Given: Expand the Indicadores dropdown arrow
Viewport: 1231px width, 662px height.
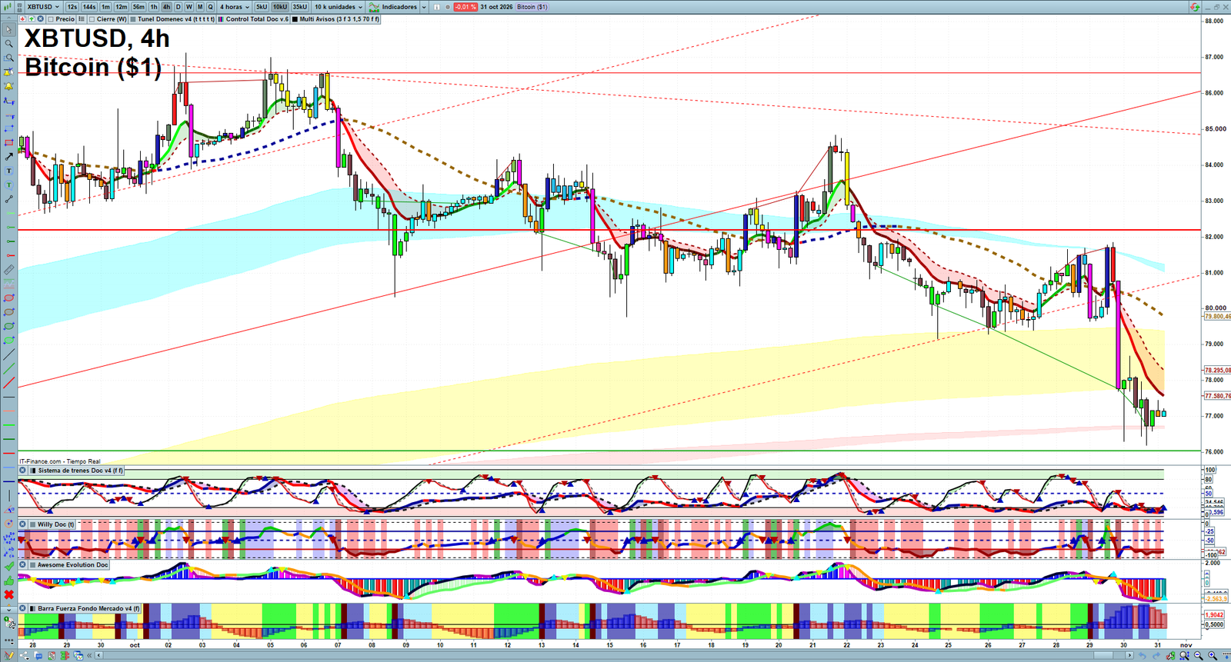Looking at the screenshot, I should coord(424,7).
